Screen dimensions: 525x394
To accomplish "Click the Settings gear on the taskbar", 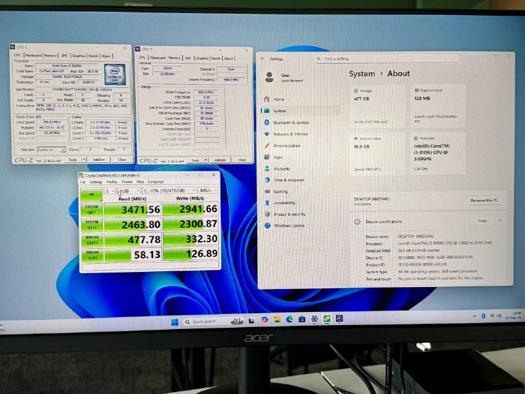I will pyautogui.click(x=314, y=319).
